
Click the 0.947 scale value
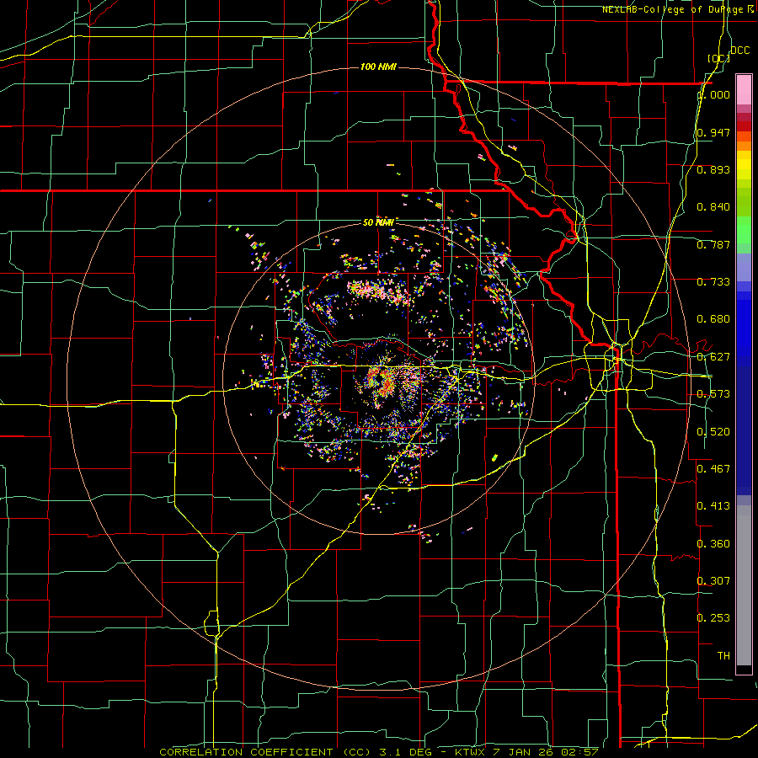(713, 132)
